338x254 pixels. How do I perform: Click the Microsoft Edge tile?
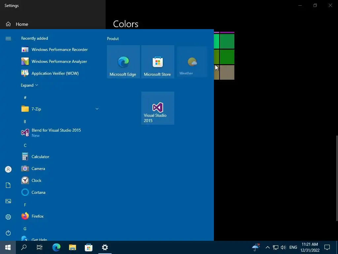pos(123,62)
